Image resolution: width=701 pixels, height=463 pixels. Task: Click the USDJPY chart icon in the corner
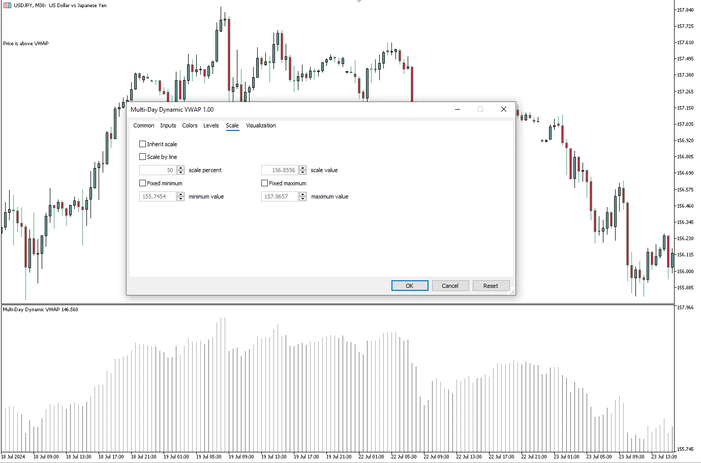point(7,5)
